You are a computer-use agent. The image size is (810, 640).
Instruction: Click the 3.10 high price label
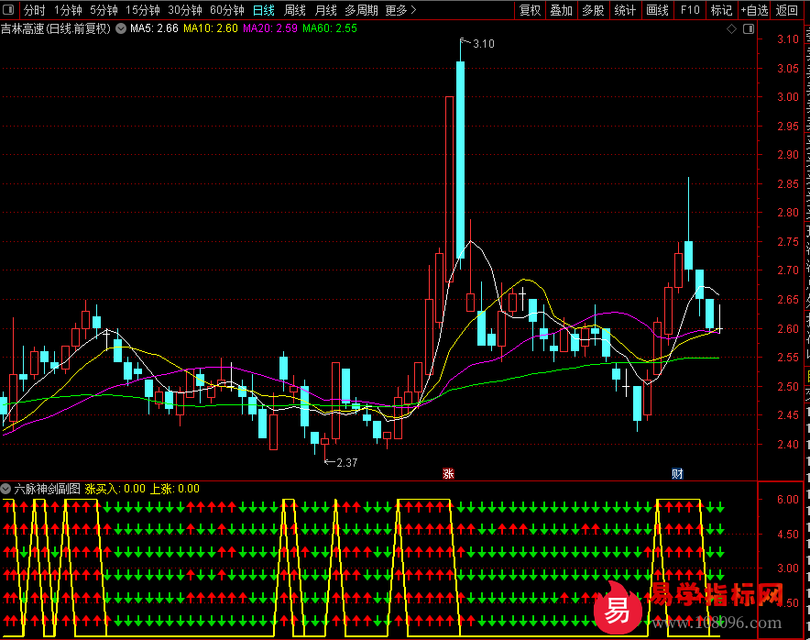[484, 44]
